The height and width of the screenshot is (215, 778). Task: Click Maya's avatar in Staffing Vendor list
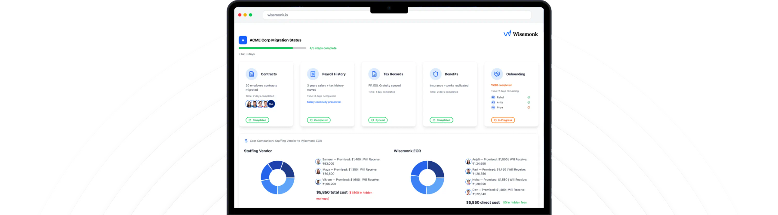tap(318, 172)
